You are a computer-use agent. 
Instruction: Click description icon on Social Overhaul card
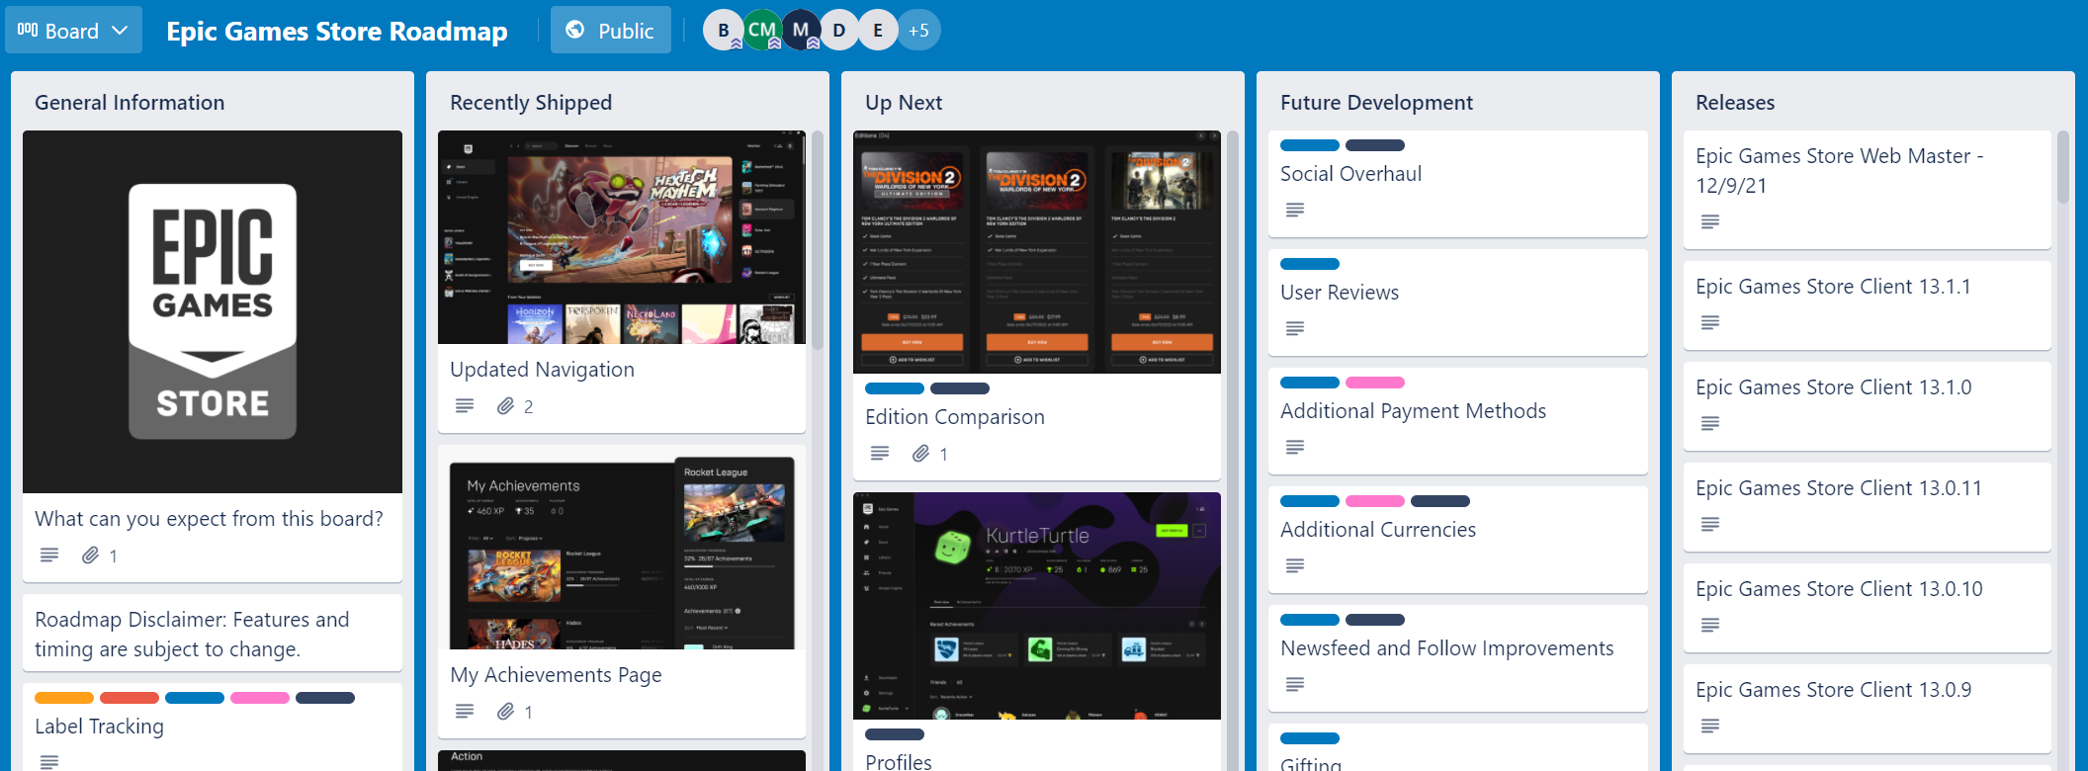tap(1295, 210)
